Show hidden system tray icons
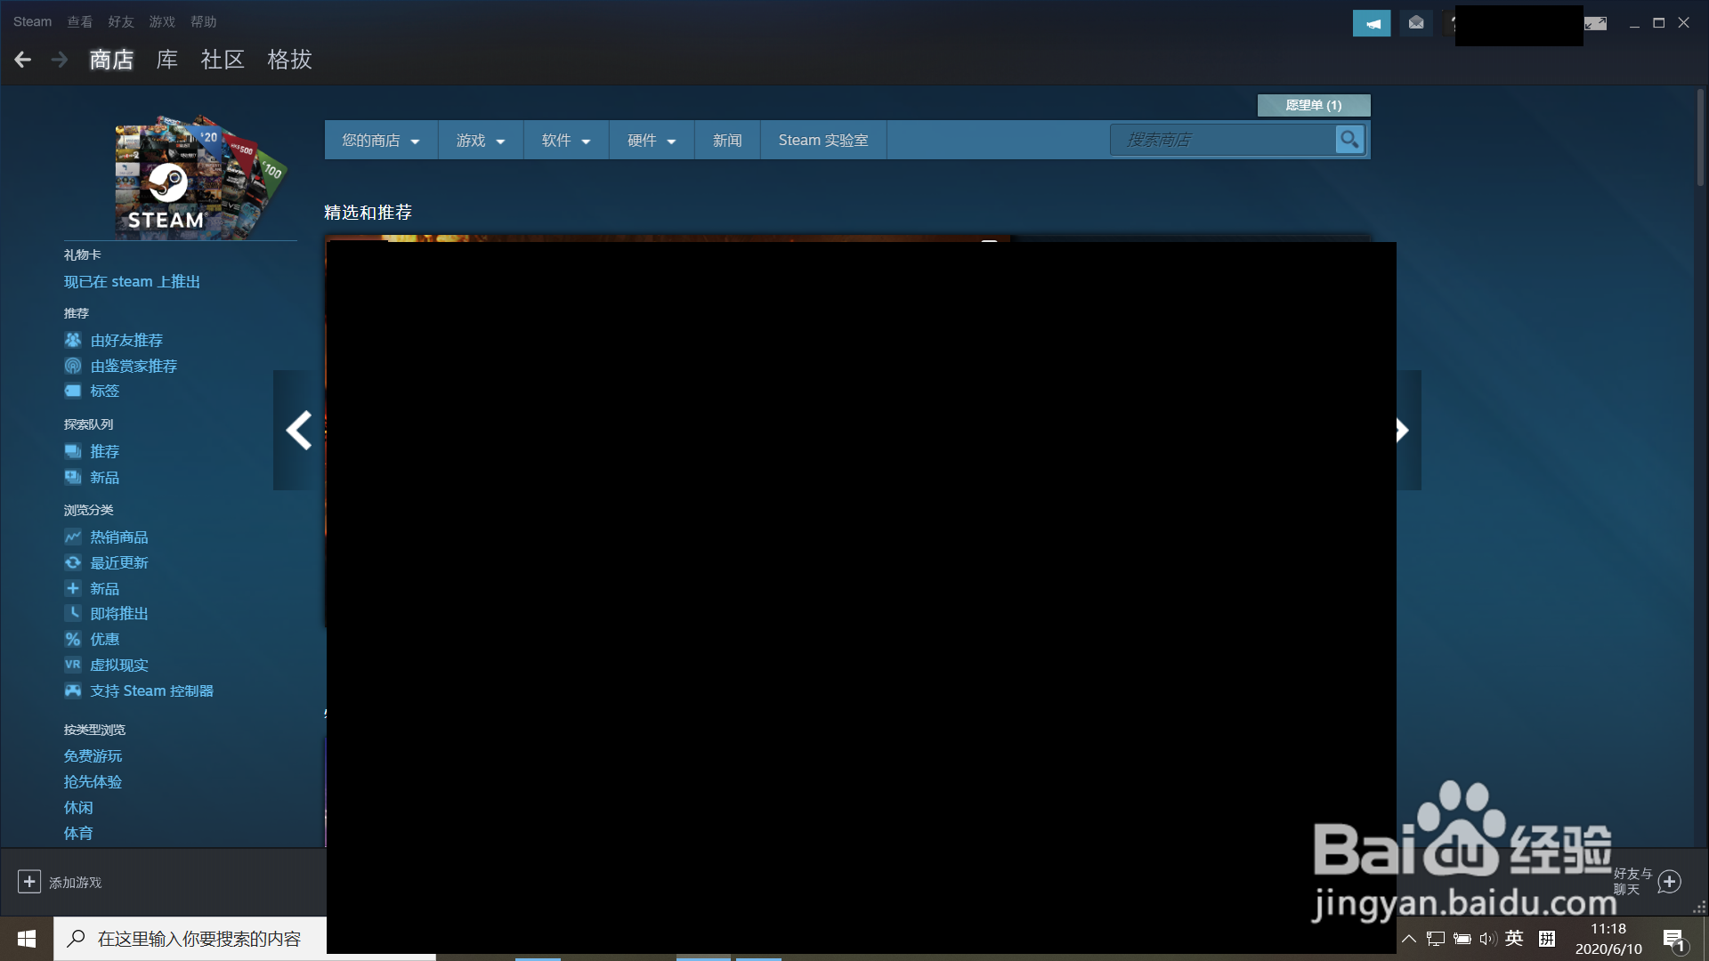The height and width of the screenshot is (961, 1709). (1409, 939)
